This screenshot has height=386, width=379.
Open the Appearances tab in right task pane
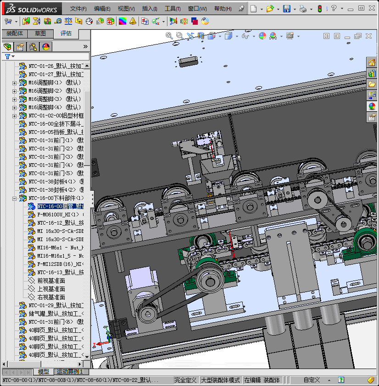click(x=372, y=106)
